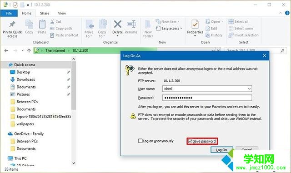Click the Properties quick access toolbar icon
Screen dimensions: 291x173
[15, 5]
